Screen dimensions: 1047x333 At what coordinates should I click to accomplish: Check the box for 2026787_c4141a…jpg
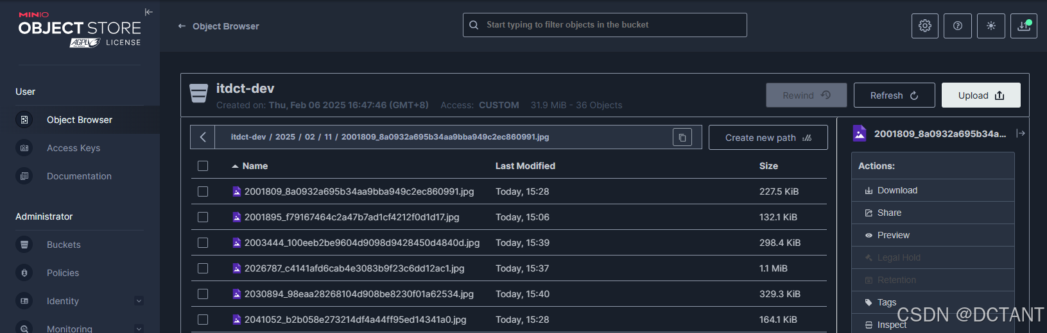click(x=203, y=268)
